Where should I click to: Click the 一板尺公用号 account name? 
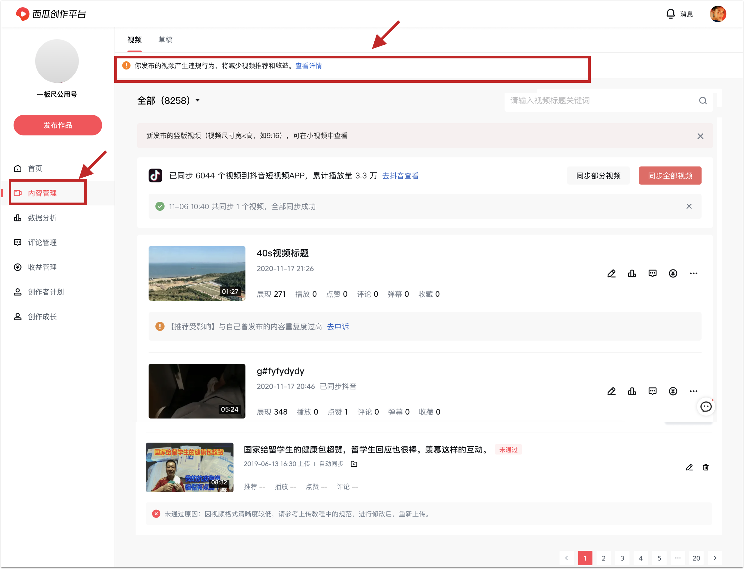pos(57,94)
